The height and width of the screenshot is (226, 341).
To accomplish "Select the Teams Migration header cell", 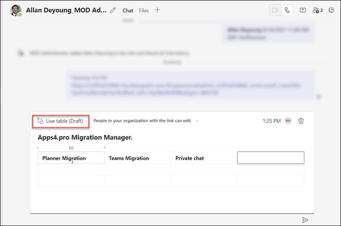I will point(137,158).
